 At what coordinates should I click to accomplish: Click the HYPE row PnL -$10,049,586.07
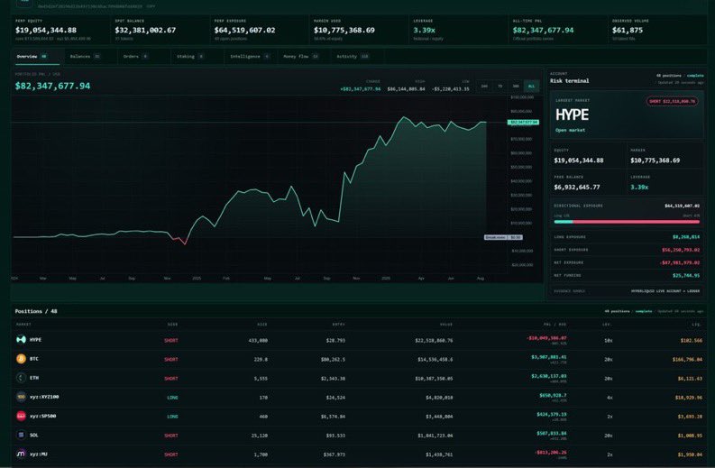(546, 338)
